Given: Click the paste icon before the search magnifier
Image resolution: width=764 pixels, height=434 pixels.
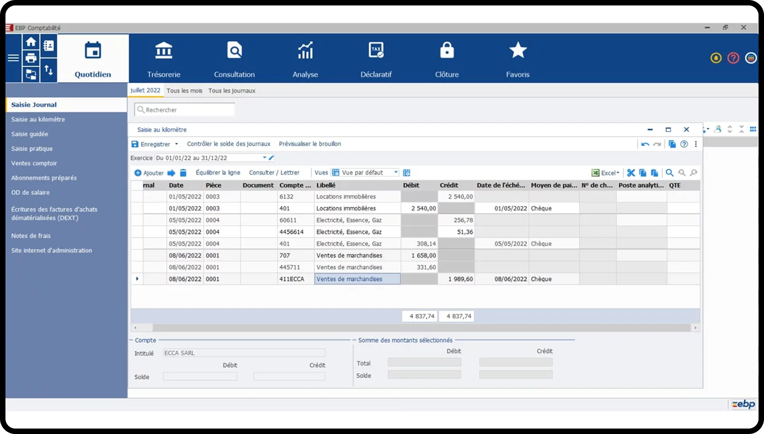Looking at the screenshot, I should coord(654,173).
